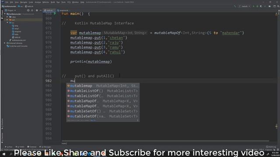Expand the out folder in project tree

click(x=7, y=20)
